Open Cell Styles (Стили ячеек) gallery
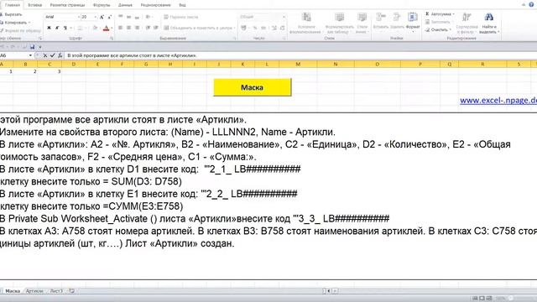This screenshot has height=302, width=537. point(362,23)
